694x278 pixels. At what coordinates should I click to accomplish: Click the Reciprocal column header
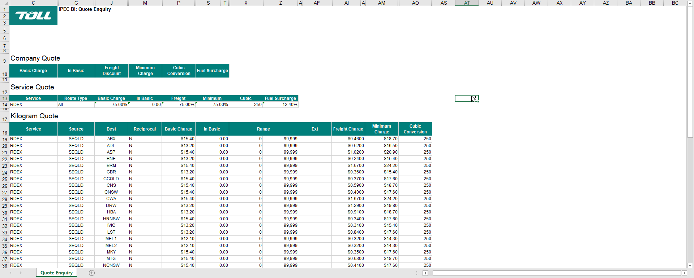pos(145,129)
